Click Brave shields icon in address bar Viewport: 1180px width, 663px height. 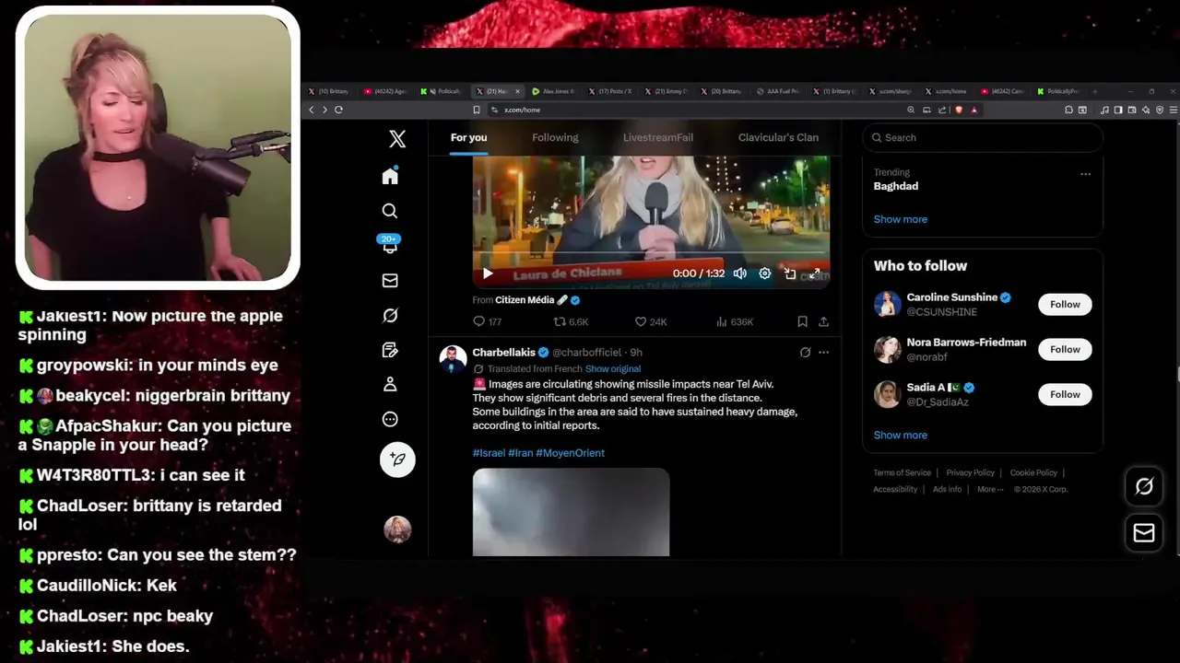click(x=959, y=110)
